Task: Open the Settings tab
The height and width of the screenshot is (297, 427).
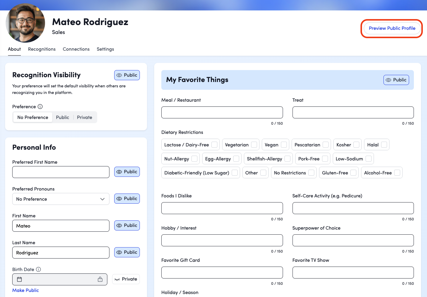Action: coord(105,49)
